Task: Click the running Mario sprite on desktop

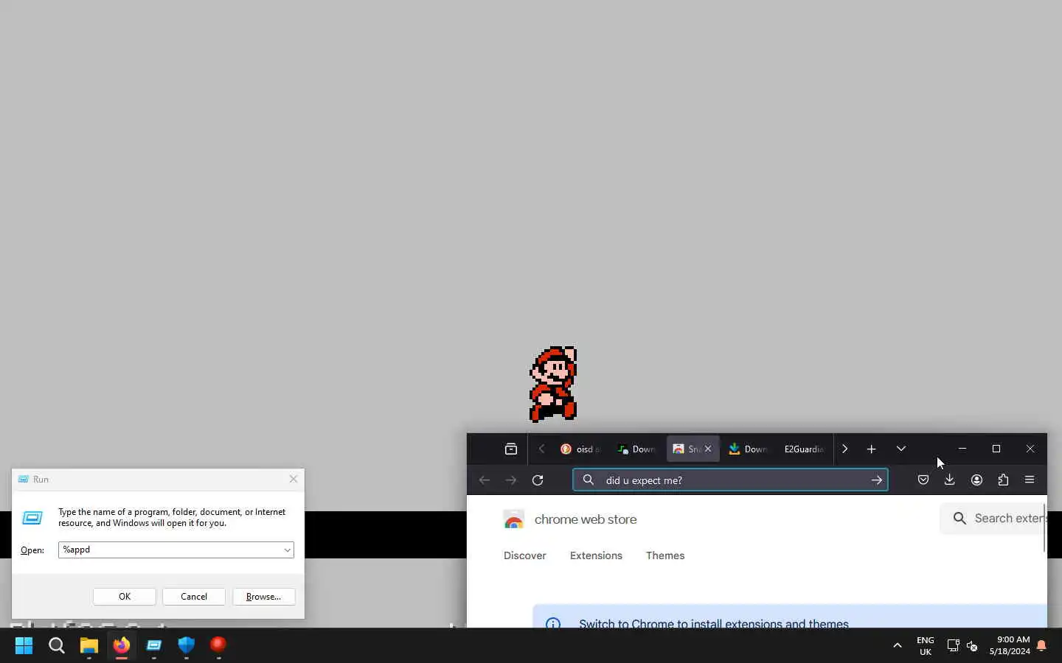Action: click(x=553, y=384)
